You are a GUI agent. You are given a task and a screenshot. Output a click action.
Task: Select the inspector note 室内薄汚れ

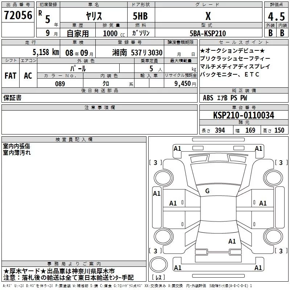pos(17,153)
